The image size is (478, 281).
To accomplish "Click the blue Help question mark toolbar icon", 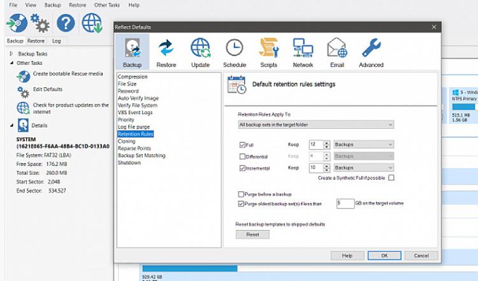I will click(66, 24).
